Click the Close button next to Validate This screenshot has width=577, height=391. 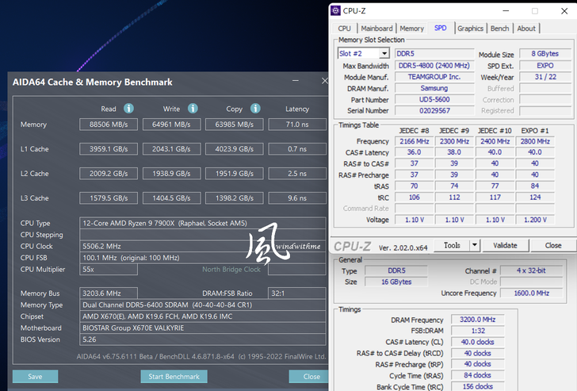pyautogui.click(x=552, y=246)
